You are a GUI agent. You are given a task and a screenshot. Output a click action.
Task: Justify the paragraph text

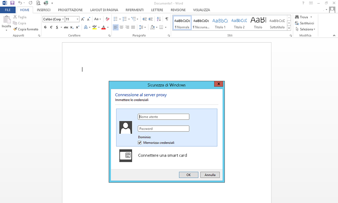(133, 27)
